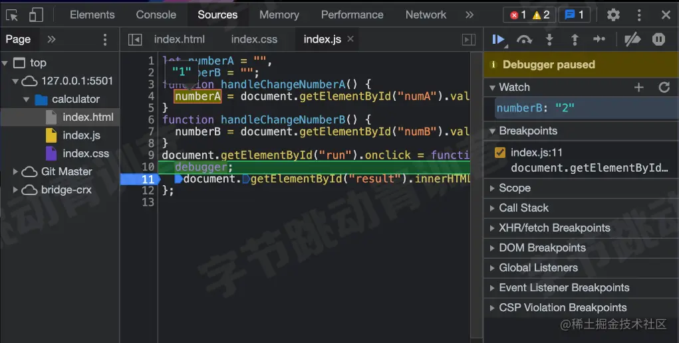Screen dimensions: 679x343
Task: Select the Page navigator tab
Action: [x=18, y=39]
